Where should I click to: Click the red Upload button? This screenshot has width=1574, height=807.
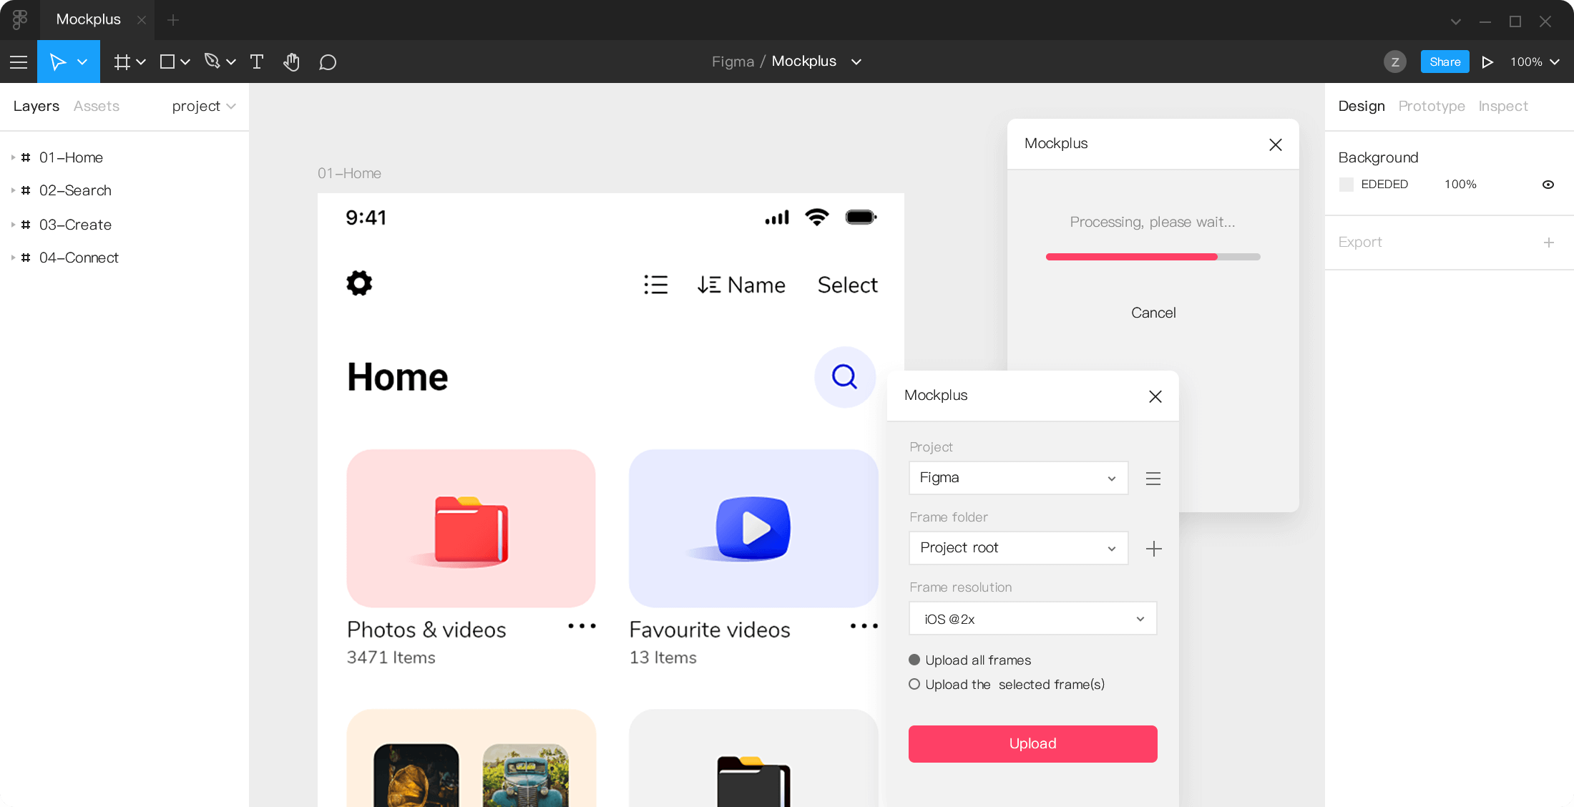[1032, 743]
